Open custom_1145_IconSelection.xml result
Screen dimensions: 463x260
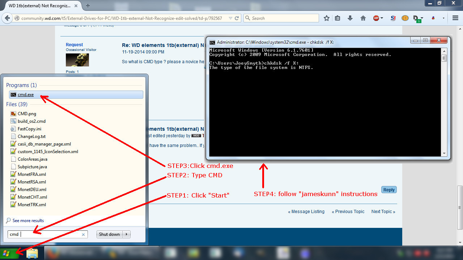[x=48, y=152]
